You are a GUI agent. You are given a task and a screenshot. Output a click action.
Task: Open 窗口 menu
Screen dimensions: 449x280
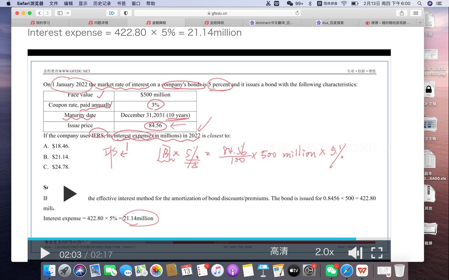coord(136,3)
